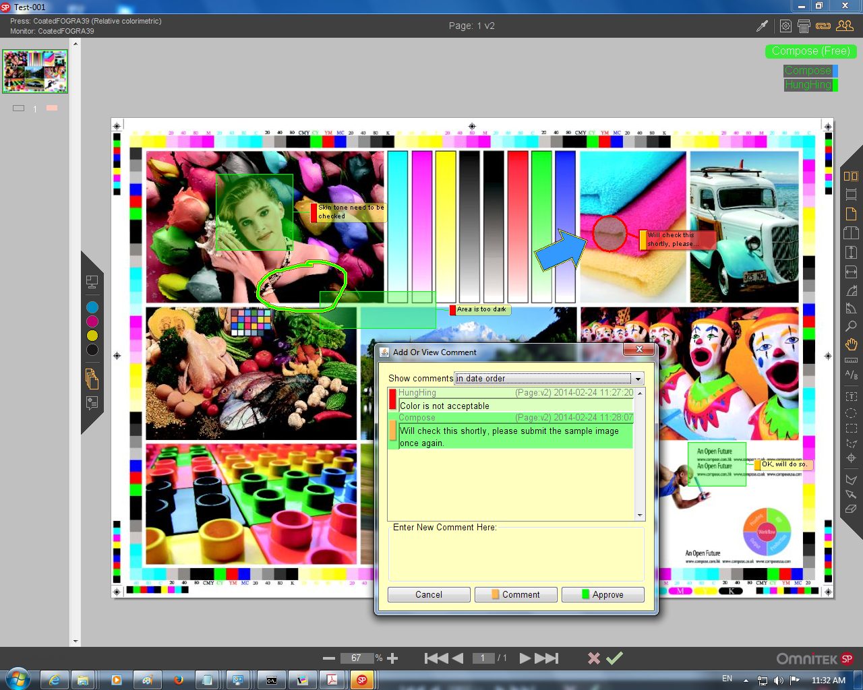863x690 pixels.
Task: Select the two-page spread view icon
Action: (x=851, y=177)
